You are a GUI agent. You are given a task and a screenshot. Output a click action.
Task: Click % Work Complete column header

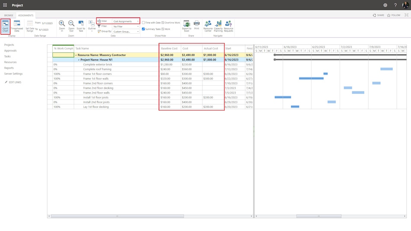click(x=63, y=48)
